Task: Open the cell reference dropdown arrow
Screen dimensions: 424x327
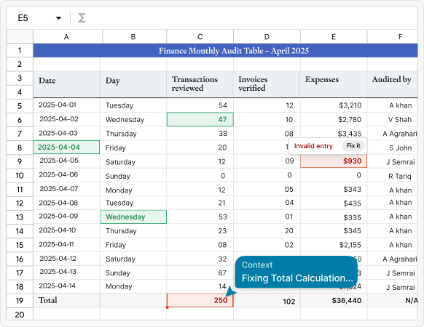Action: [58, 18]
